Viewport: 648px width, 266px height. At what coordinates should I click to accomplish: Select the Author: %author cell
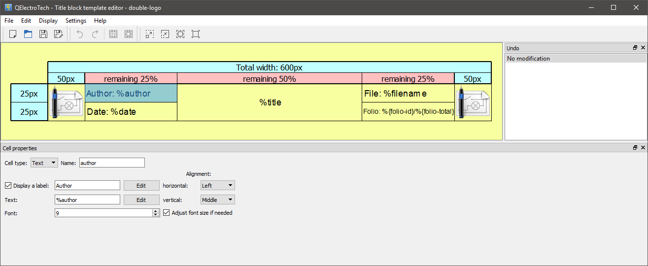point(131,93)
